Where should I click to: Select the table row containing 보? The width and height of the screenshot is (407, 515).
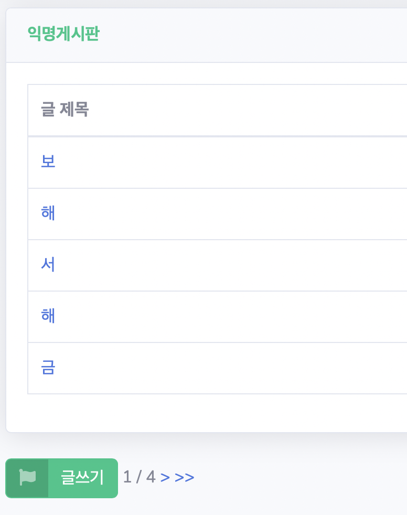pyautogui.click(x=218, y=162)
